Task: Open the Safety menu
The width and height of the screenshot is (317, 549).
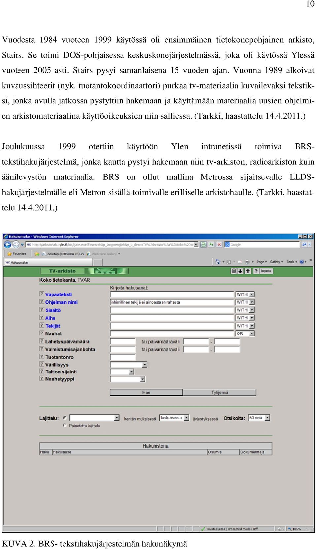Action: tap(276, 262)
